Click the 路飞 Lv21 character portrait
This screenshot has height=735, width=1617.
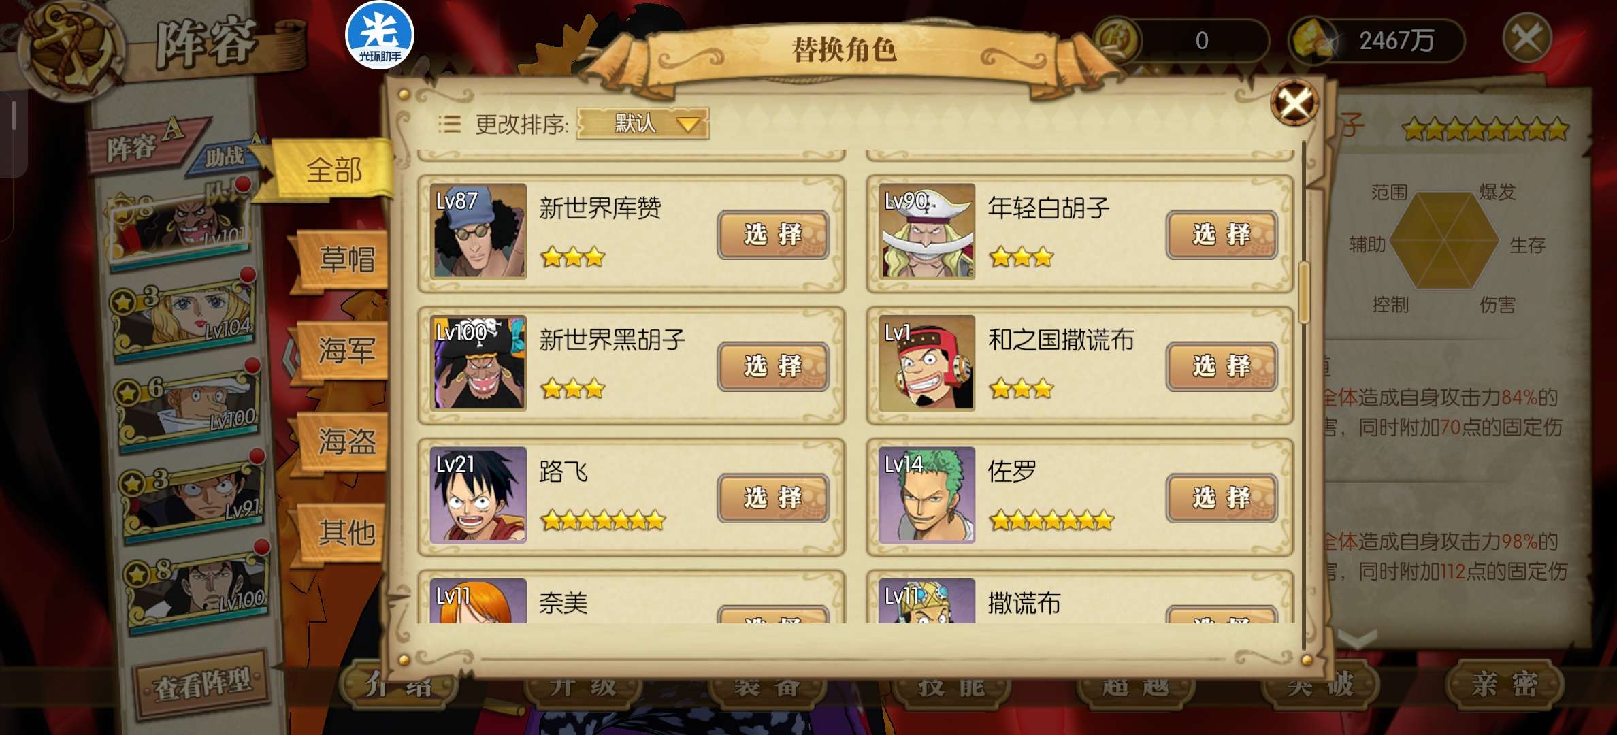(479, 495)
